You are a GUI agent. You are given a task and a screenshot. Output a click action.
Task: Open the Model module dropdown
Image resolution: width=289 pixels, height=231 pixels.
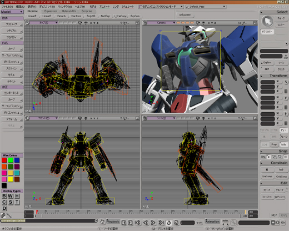(x=12, y=12)
